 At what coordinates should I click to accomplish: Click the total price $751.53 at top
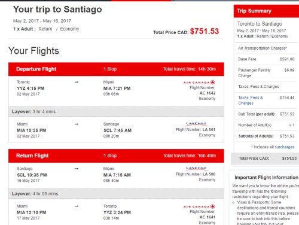[x=205, y=31]
